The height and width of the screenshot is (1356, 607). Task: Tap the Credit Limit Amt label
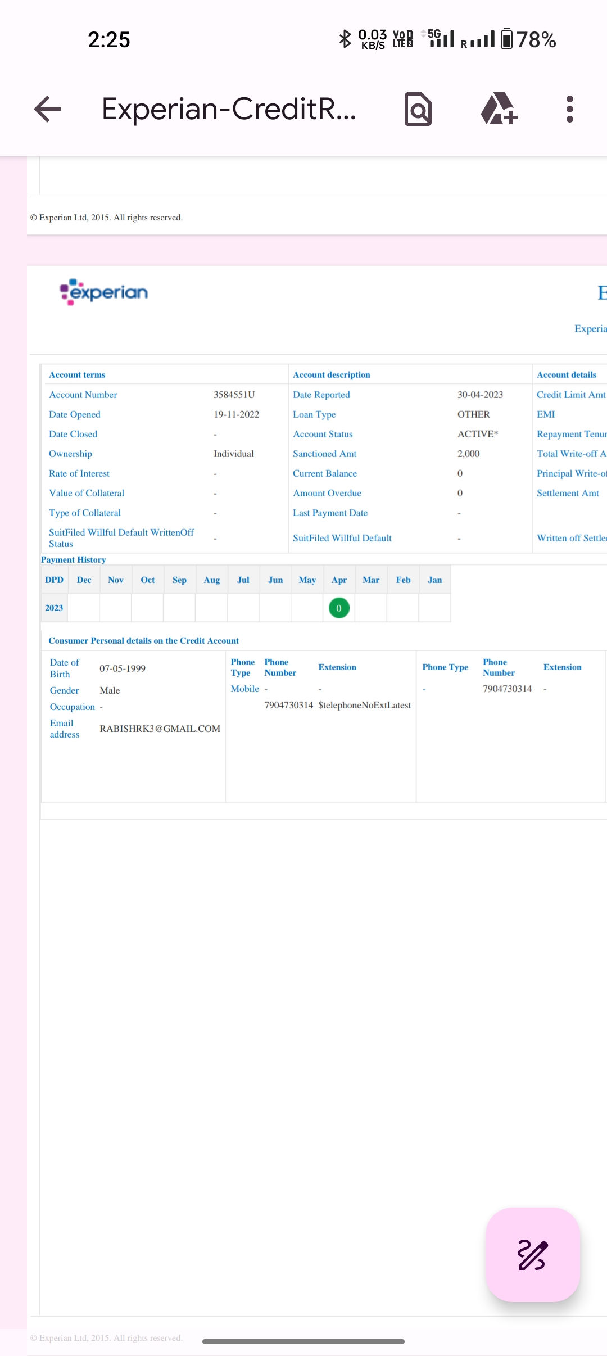click(x=570, y=395)
